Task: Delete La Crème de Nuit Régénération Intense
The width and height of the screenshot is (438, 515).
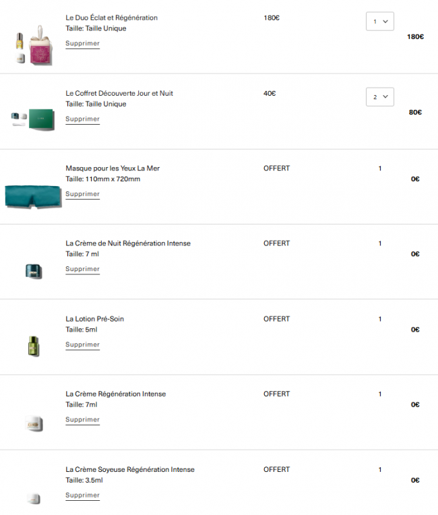Action: point(82,269)
